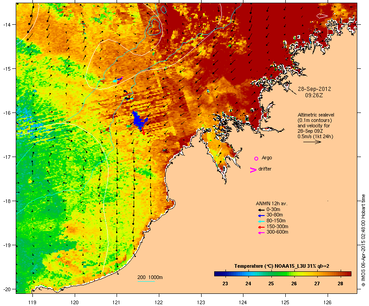Click the 125 longitude axis label

[x=285, y=302]
